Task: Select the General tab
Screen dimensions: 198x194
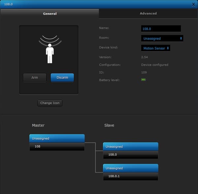Action: tap(49, 14)
